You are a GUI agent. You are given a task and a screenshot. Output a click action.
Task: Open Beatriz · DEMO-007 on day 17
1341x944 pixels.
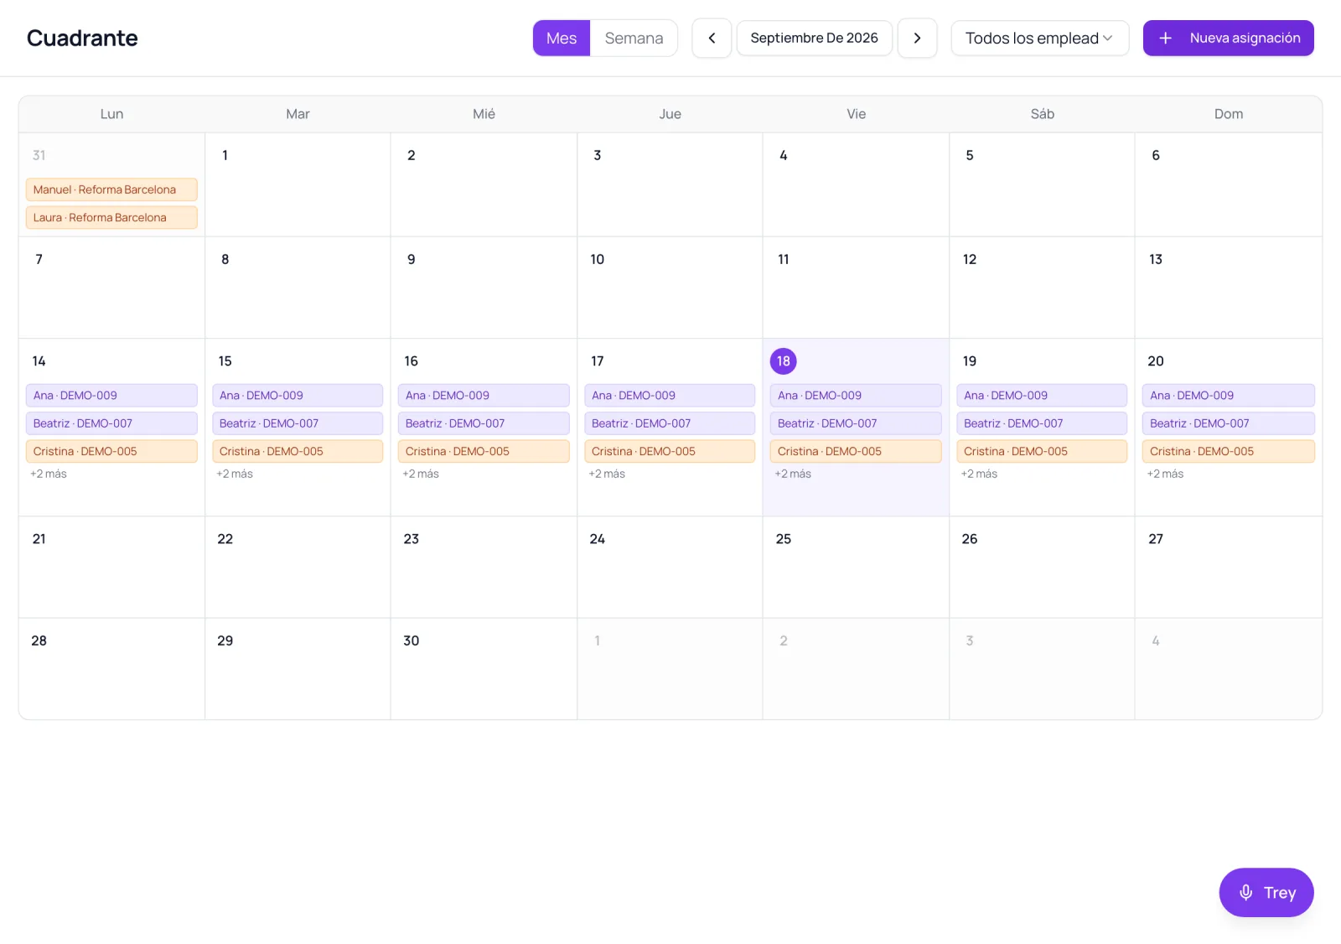[x=670, y=423]
